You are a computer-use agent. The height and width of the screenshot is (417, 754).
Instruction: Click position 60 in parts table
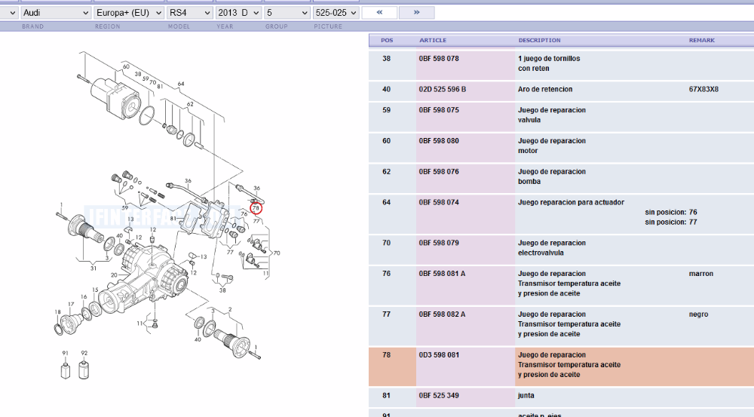[x=387, y=141]
